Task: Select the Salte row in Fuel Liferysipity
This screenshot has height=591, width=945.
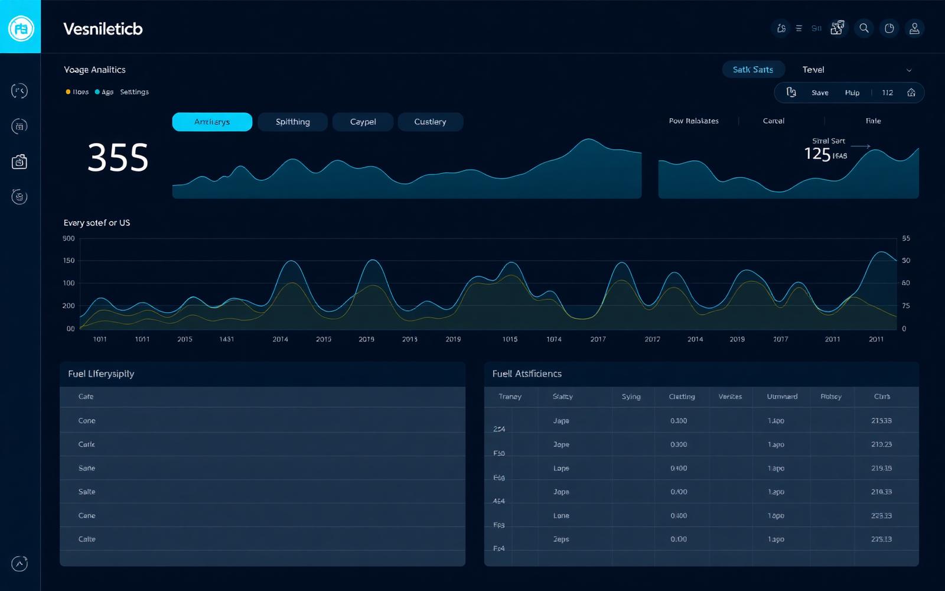Action: 262,491
